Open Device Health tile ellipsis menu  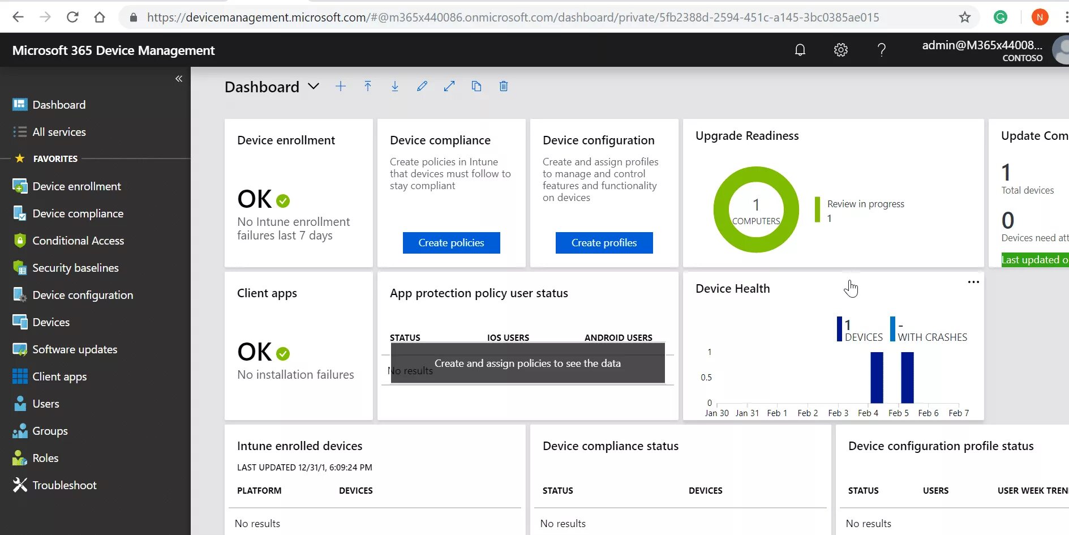pos(973,282)
